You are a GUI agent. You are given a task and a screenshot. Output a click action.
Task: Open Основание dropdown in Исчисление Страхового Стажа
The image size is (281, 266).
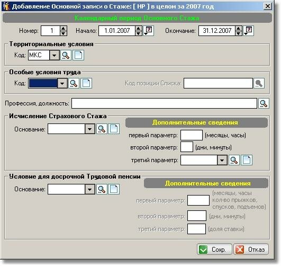(90, 129)
